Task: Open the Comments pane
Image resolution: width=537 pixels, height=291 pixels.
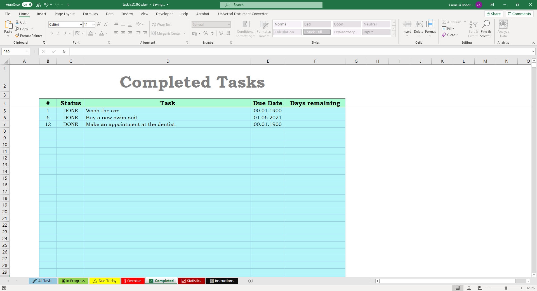Action: click(x=519, y=14)
